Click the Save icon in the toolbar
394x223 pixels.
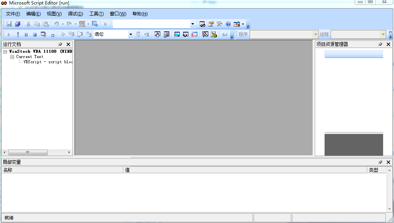9,24
